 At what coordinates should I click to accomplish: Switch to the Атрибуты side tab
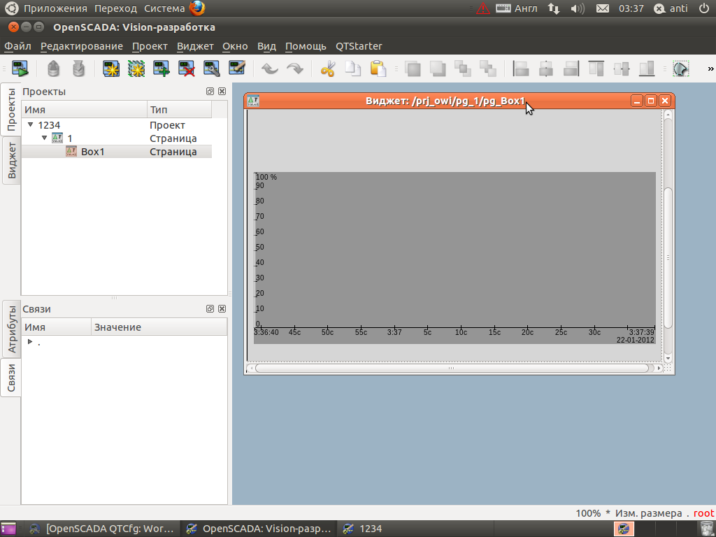pos(11,329)
